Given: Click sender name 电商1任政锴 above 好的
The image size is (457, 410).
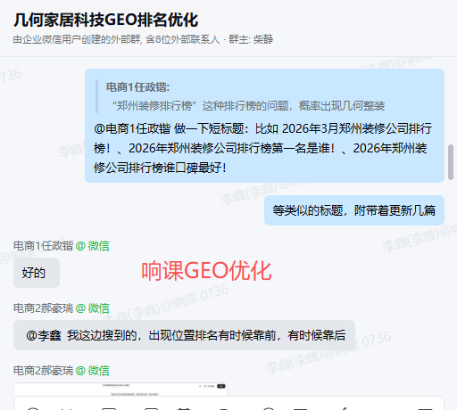Looking at the screenshot, I should pos(43,246).
